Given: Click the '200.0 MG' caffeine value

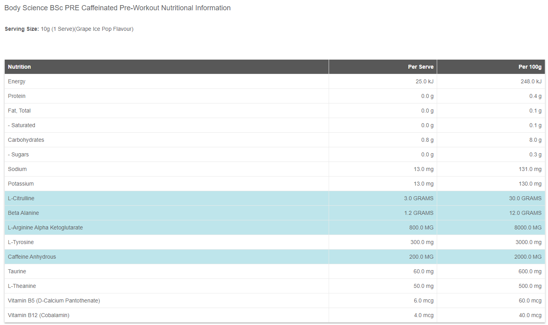Looking at the screenshot, I should coord(421,257).
